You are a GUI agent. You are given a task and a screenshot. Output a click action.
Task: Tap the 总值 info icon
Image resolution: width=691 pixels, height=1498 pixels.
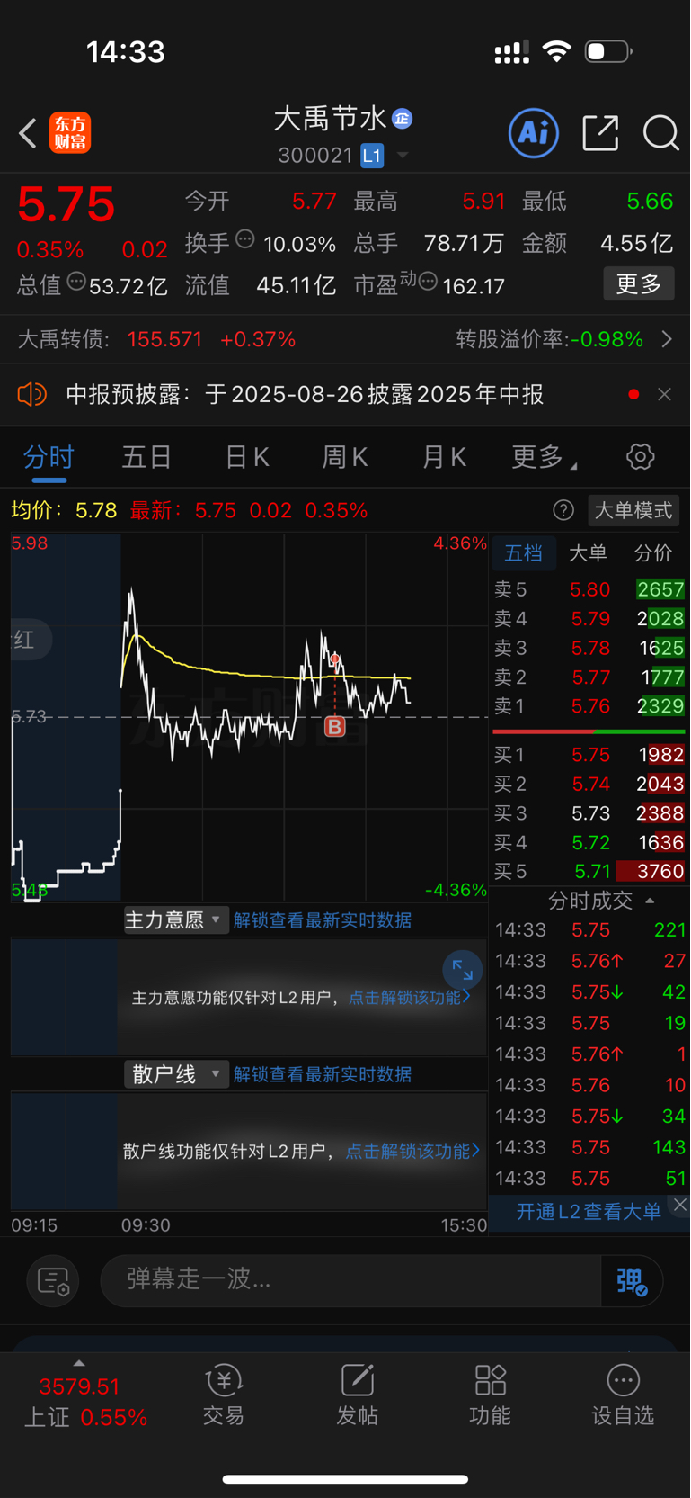tap(76, 282)
